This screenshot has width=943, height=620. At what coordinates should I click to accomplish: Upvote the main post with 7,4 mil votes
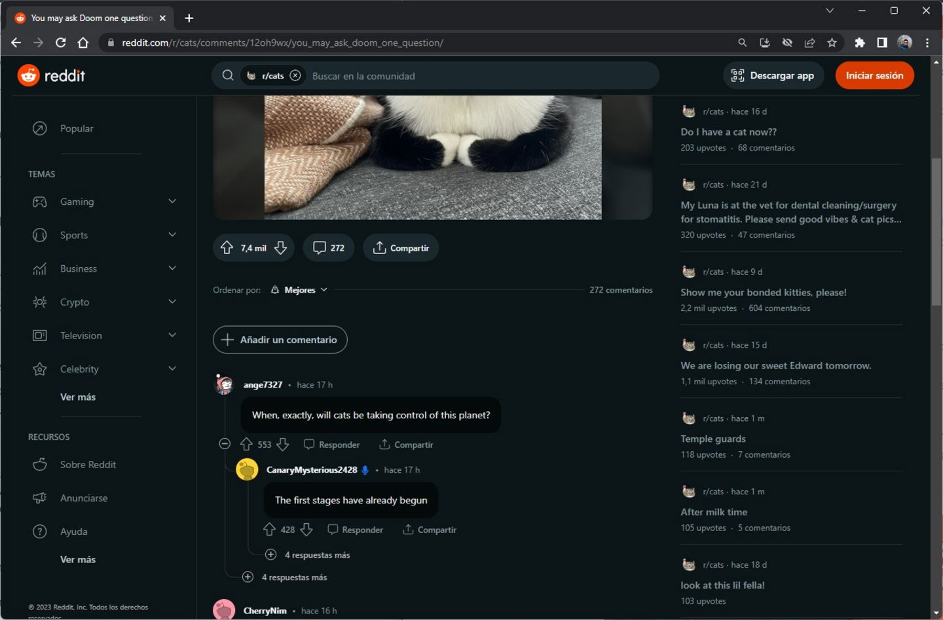227,248
